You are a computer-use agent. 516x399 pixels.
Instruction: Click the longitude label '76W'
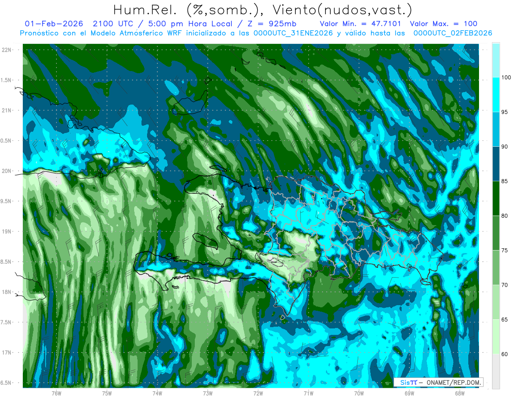(x=56, y=393)
